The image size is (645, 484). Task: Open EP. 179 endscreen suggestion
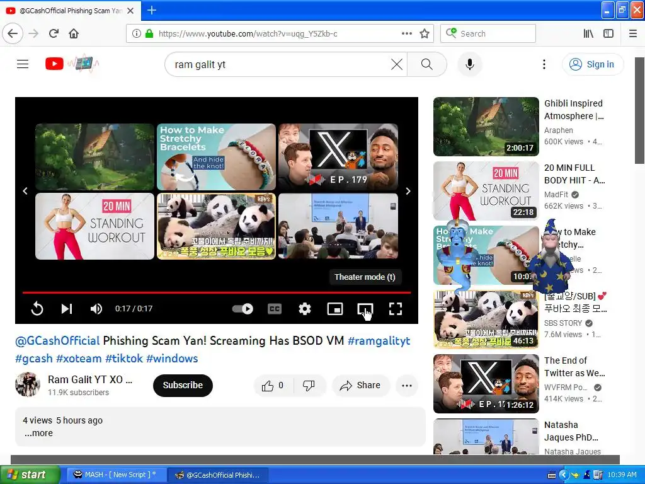click(x=338, y=157)
